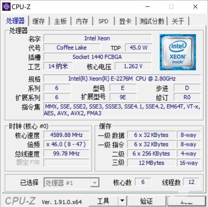Close the CPU-Z window
This screenshot has width=208, height=207.
click(195, 6)
